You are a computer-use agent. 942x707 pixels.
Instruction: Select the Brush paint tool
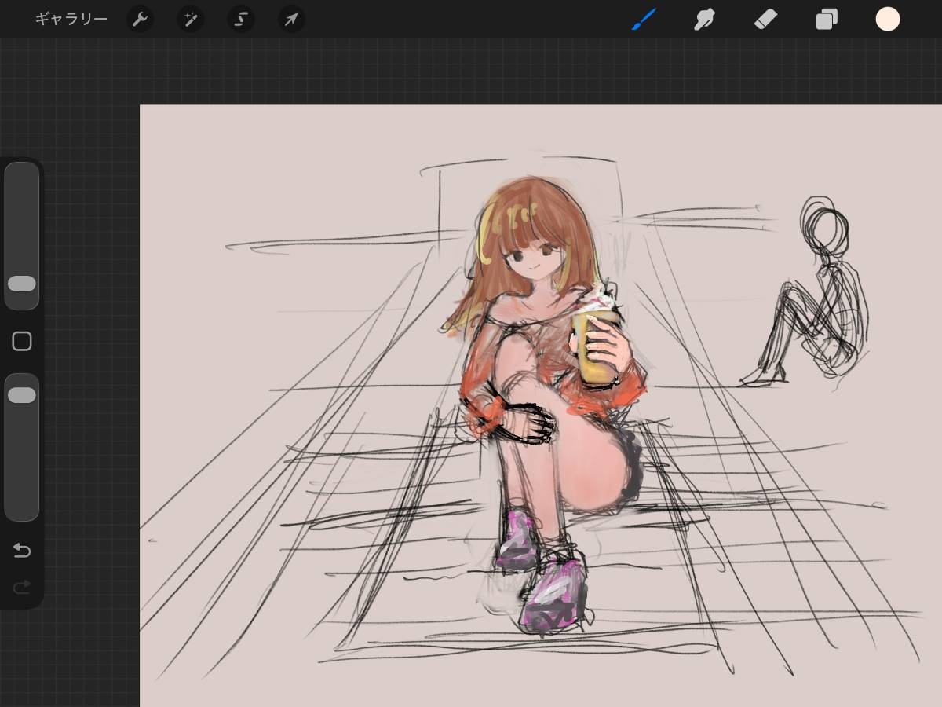(x=644, y=19)
